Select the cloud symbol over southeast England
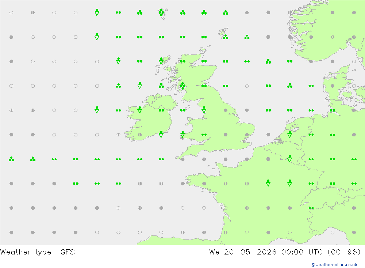 [247, 135]
